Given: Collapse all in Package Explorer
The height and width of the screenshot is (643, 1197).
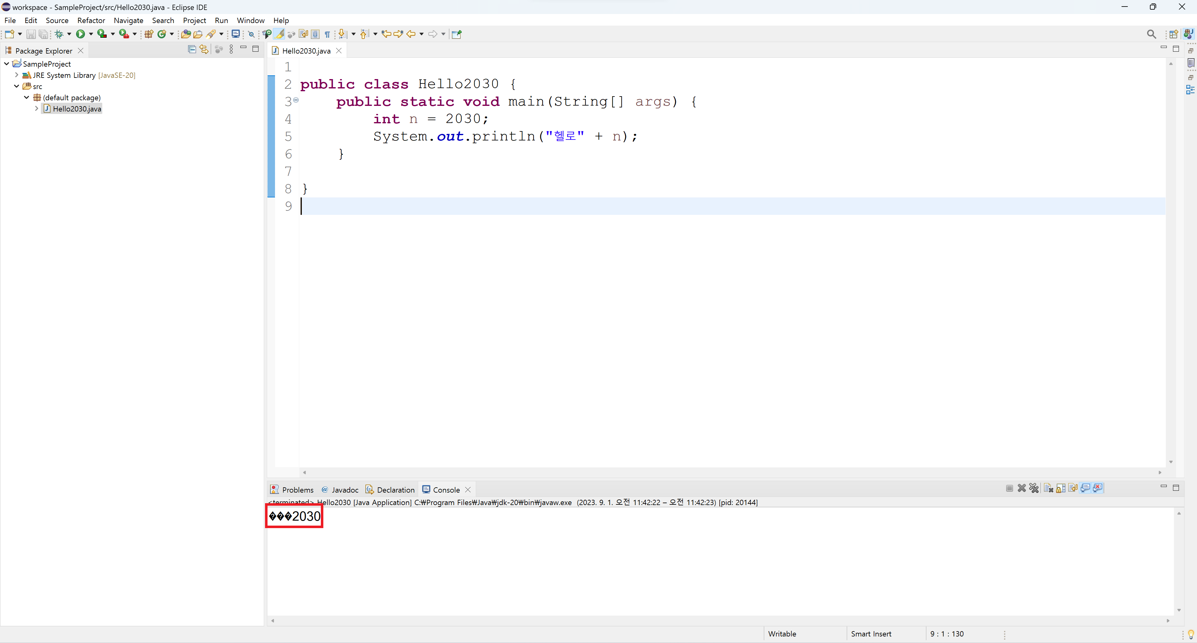Looking at the screenshot, I should click(191, 49).
